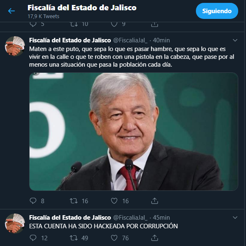Go back with the left arrow icon
The width and height of the screenshot is (246, 246).
coord(11,11)
